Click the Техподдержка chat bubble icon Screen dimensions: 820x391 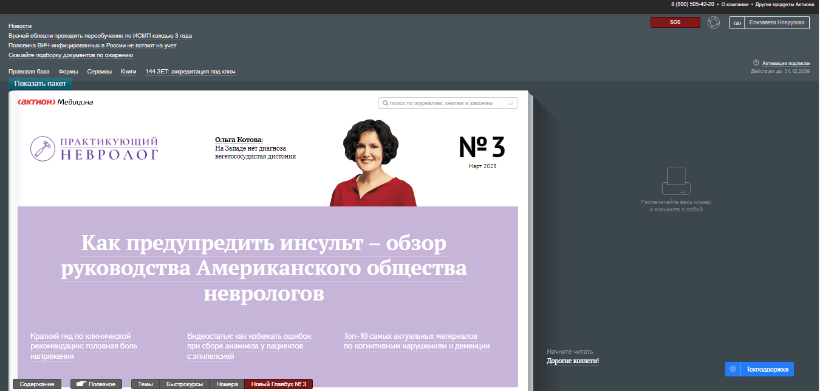tap(733, 369)
